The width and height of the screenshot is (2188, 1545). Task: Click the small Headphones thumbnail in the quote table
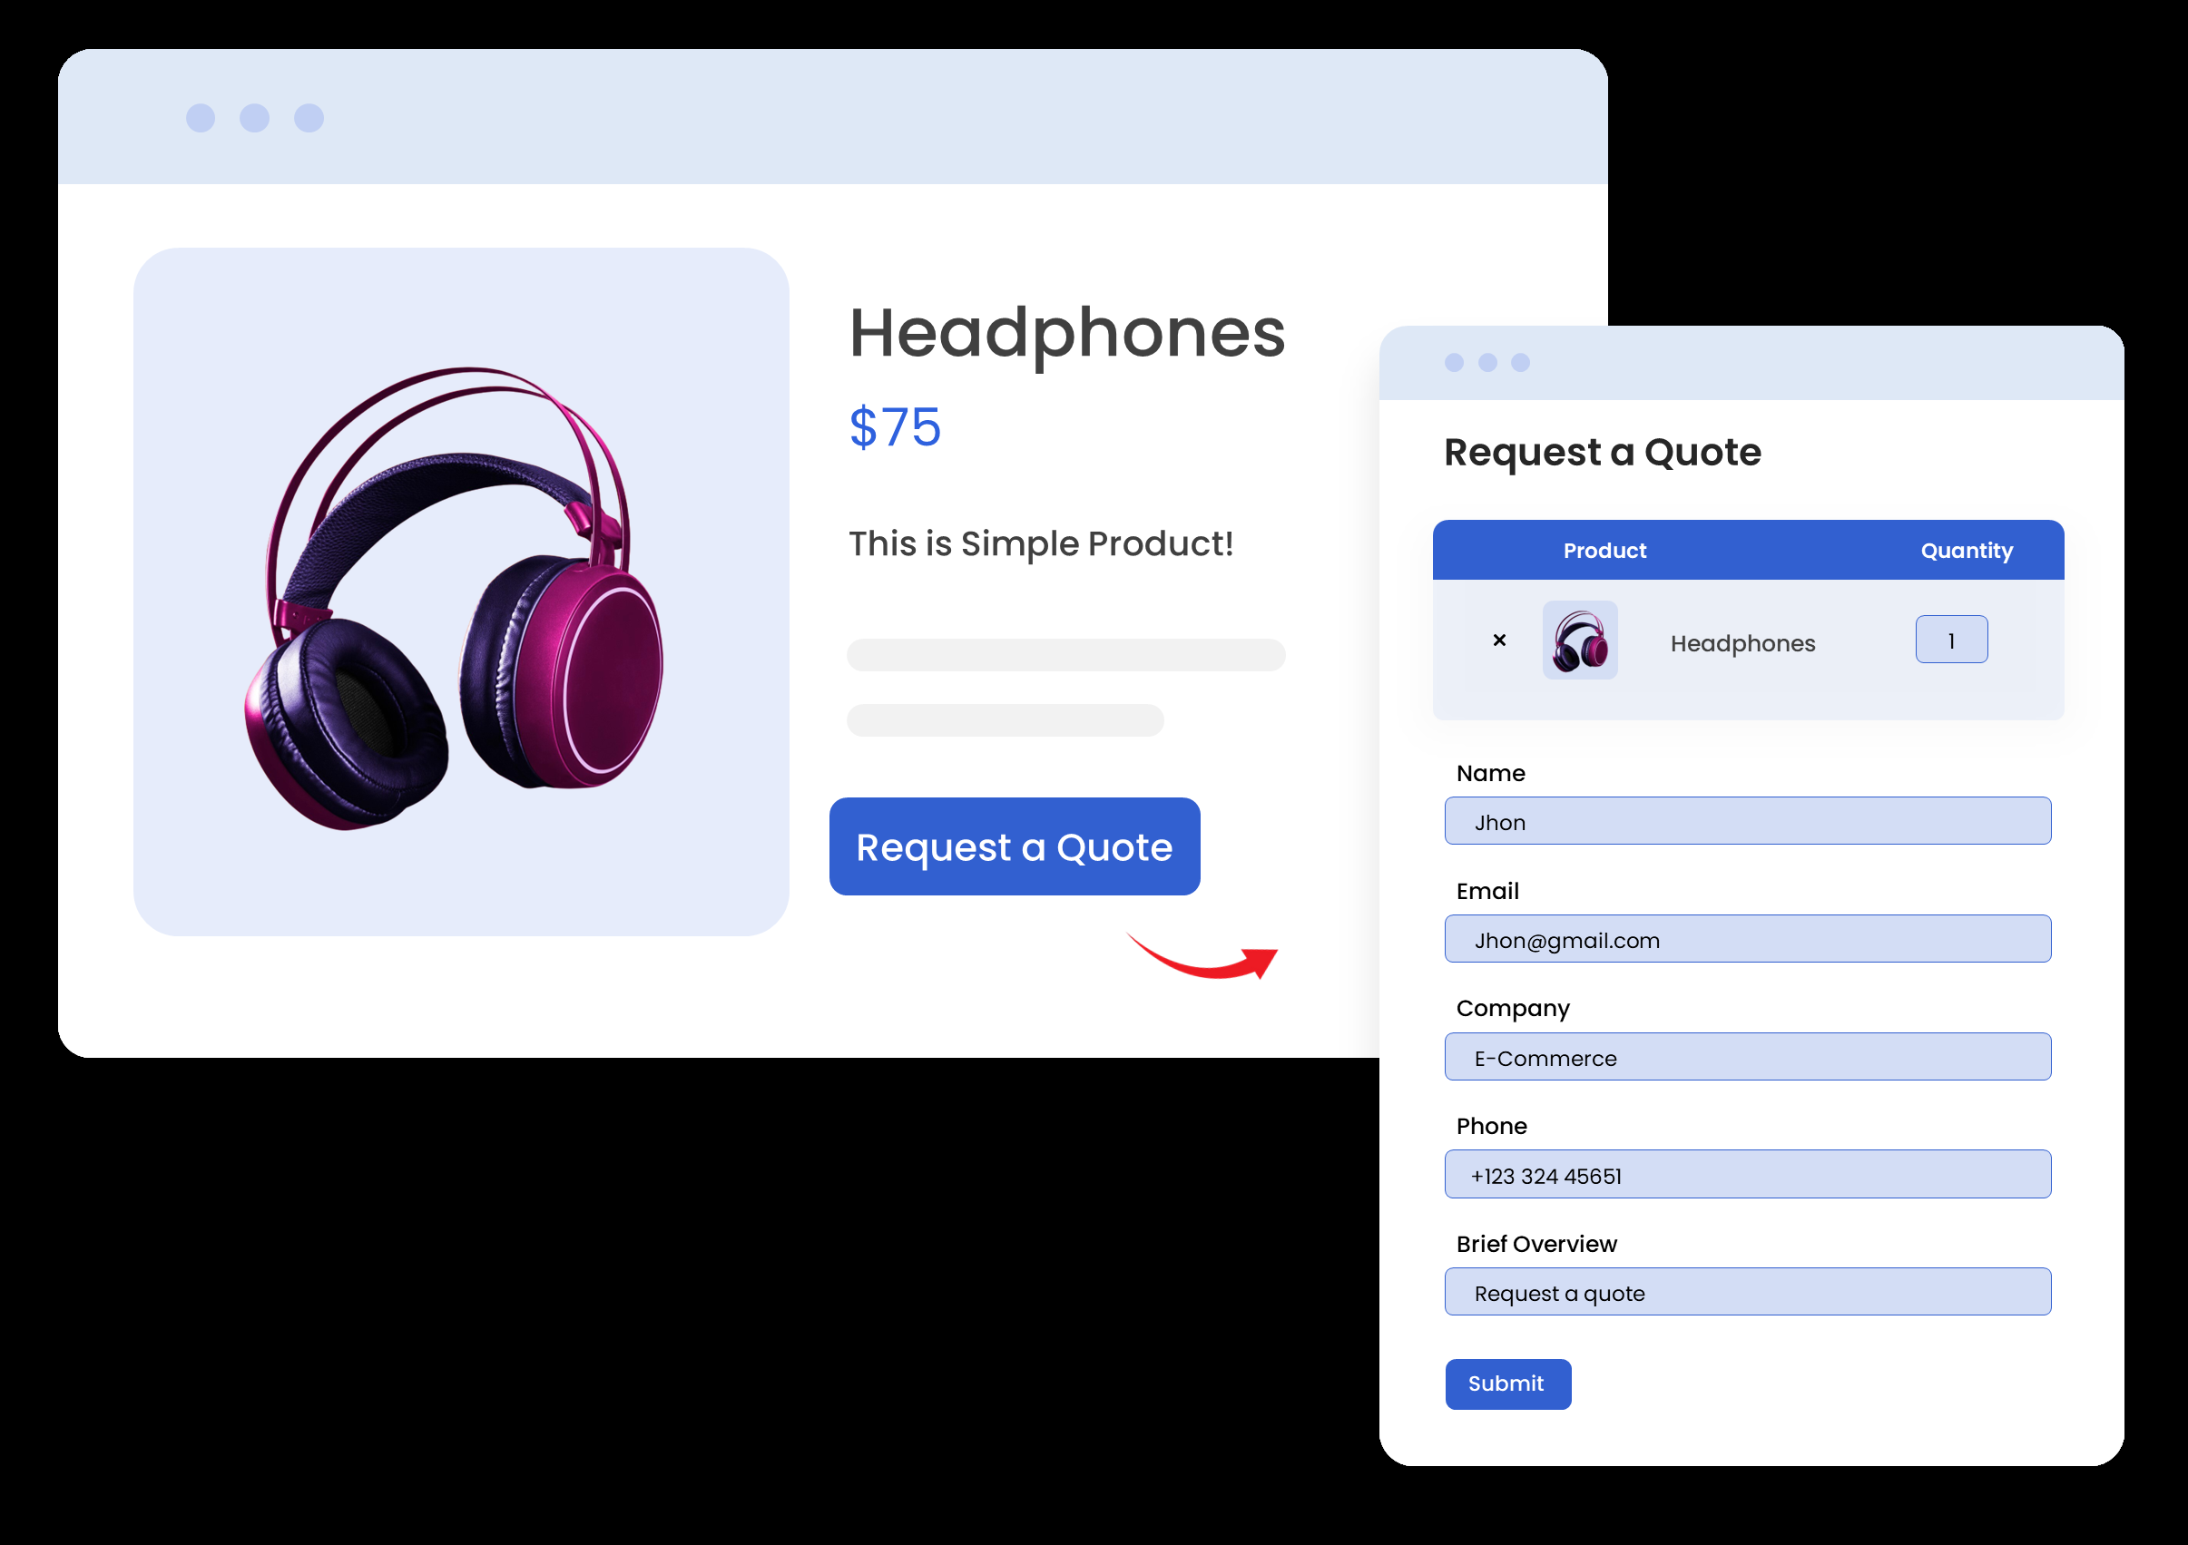click(1580, 640)
